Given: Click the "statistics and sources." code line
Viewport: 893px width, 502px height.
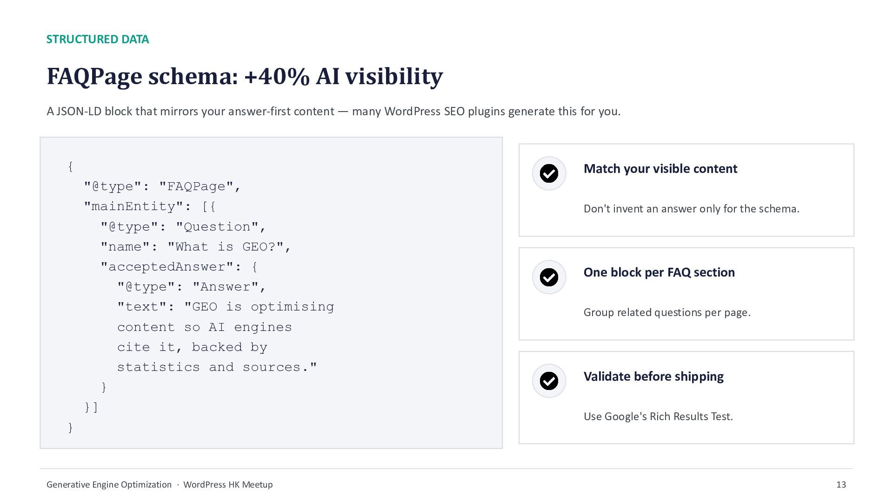Looking at the screenshot, I should coord(217,367).
